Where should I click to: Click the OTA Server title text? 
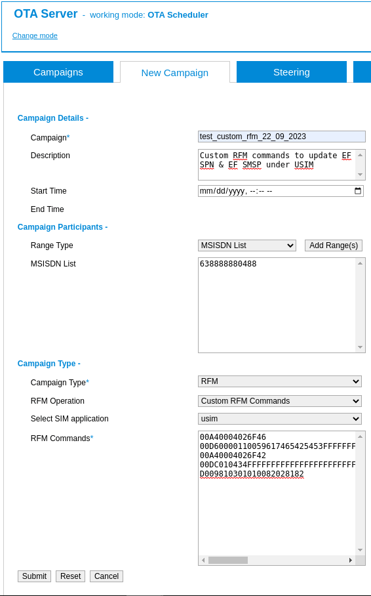click(x=46, y=14)
